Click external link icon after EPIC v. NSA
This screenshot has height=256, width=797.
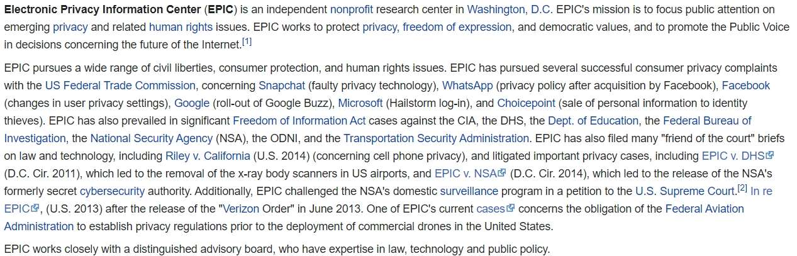tap(502, 174)
